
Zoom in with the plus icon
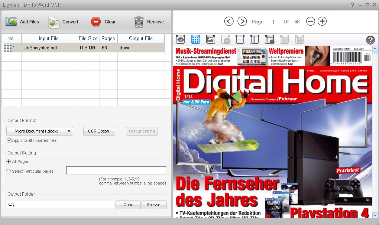point(322,22)
